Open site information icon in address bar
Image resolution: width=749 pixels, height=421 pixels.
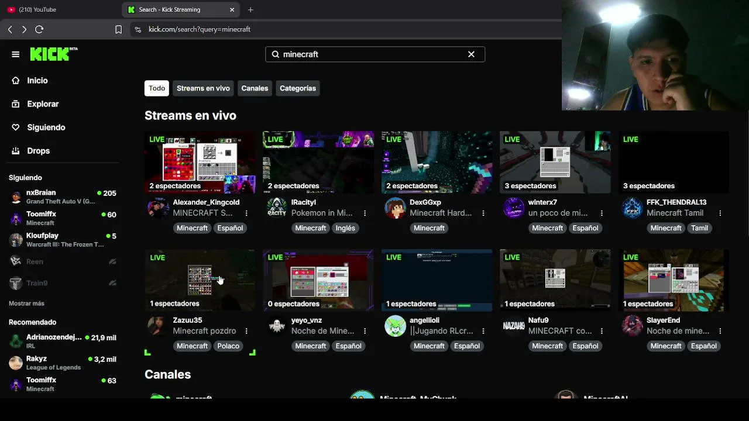point(138,29)
